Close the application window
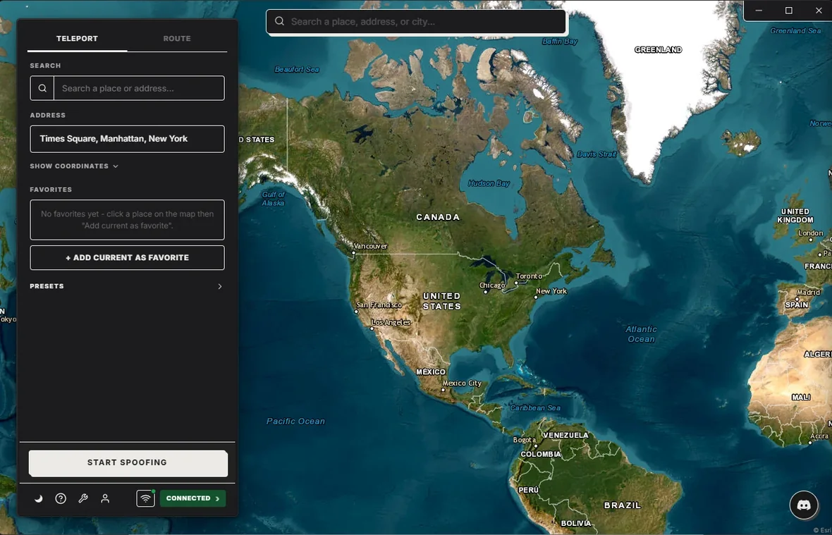 click(x=818, y=11)
